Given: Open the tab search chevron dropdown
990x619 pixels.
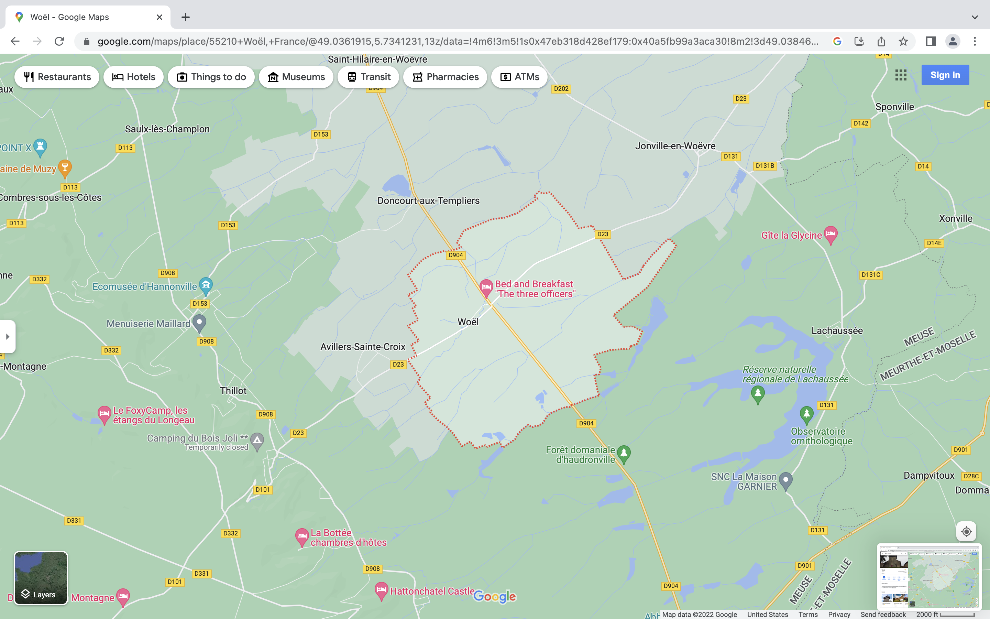Looking at the screenshot, I should click(975, 17).
